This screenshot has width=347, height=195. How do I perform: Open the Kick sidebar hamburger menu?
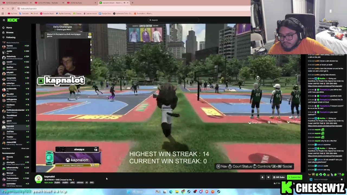[4, 20]
